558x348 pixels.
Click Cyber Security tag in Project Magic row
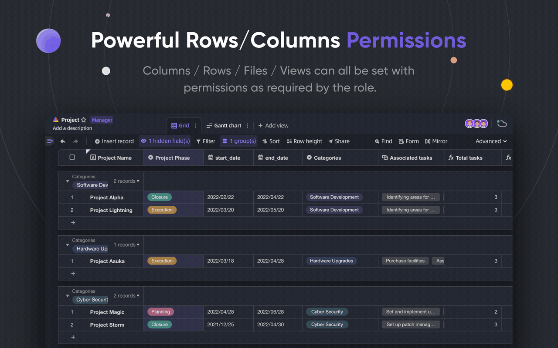pos(327,311)
